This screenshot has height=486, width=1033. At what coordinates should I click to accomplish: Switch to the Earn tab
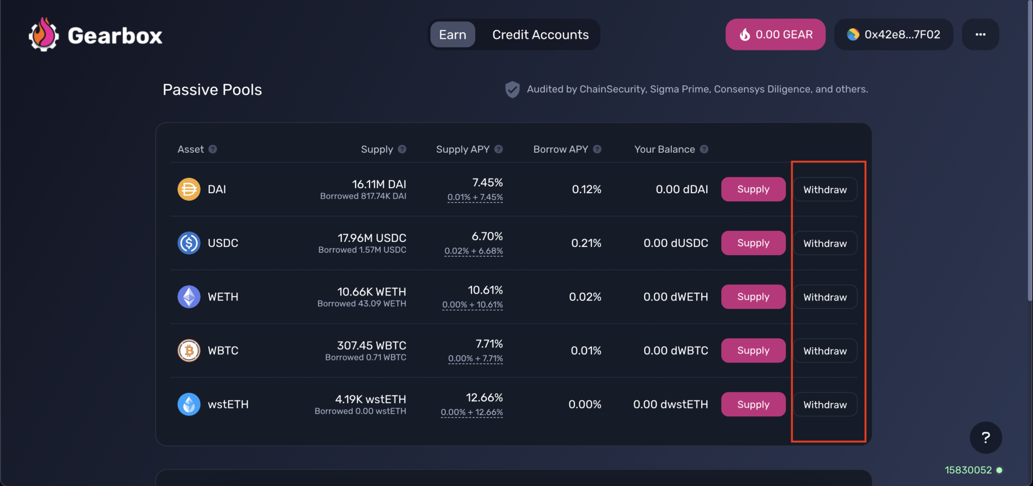(x=452, y=35)
